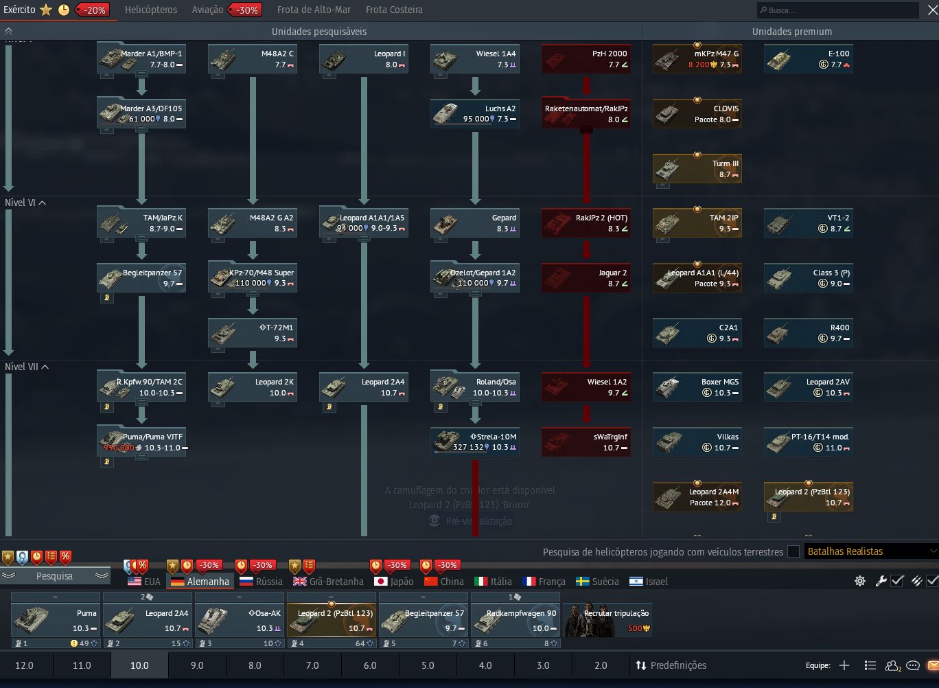939x688 pixels.
Task: Click the Boxer MGS vehicle icon
Action: point(667,387)
